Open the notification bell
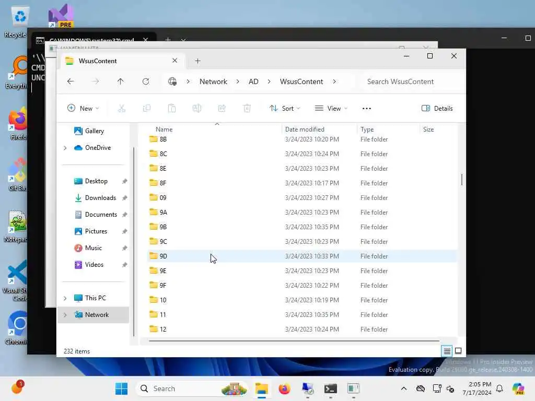535x401 pixels. point(499,388)
